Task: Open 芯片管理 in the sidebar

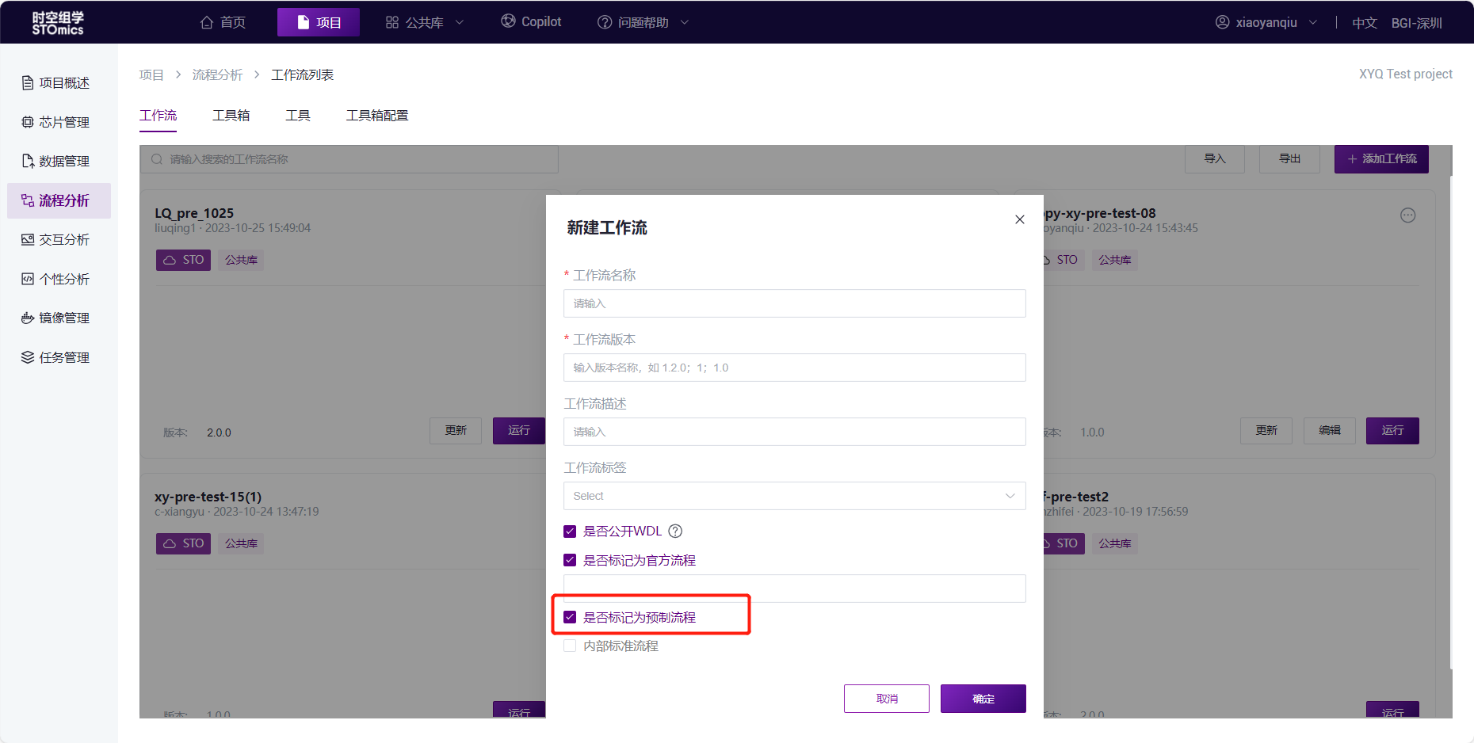Action: click(x=59, y=122)
